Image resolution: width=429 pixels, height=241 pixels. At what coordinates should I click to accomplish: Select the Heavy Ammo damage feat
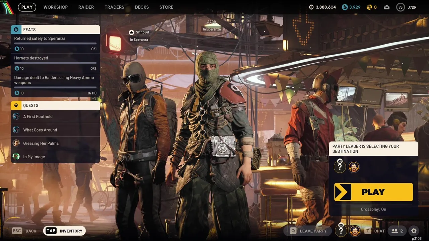[x=55, y=85]
